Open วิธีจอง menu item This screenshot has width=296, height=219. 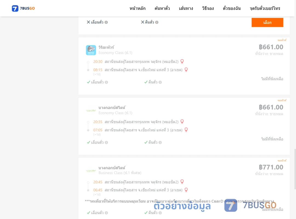(x=208, y=8)
